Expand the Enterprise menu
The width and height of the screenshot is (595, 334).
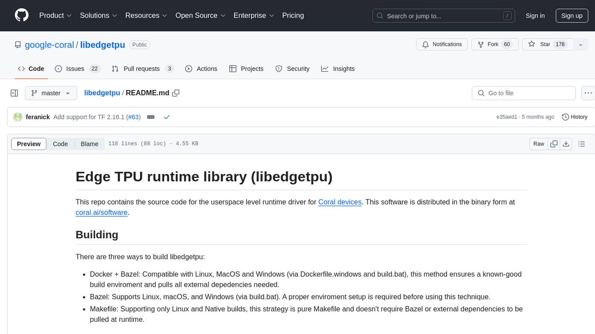coord(254,15)
